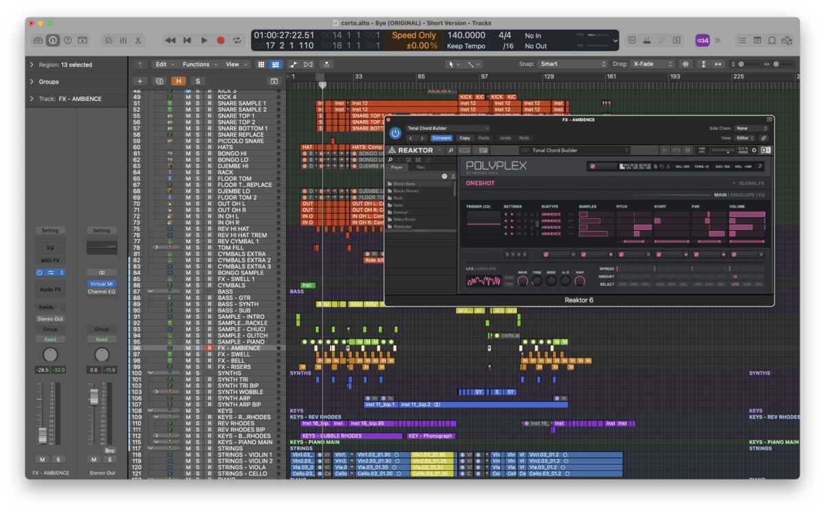Open the Drag X-Fade dropdown
825x512 pixels.
point(653,64)
